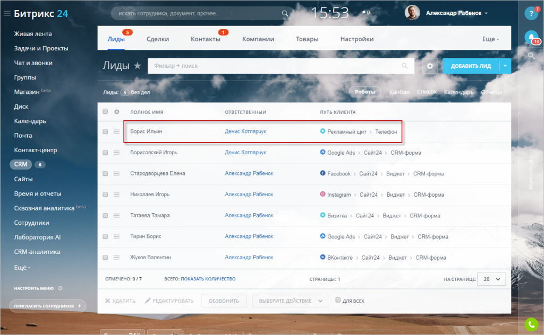Click the Рекламный щит source icon

tap(322, 131)
